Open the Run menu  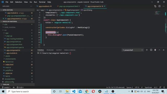(x=35, y=2)
